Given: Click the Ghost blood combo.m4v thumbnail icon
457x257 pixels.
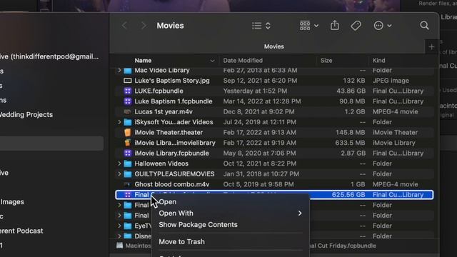Looking at the screenshot, I should point(128,184).
